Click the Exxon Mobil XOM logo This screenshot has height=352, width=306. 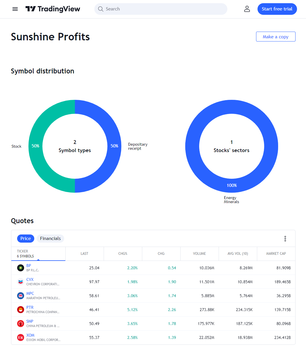coord(20,337)
